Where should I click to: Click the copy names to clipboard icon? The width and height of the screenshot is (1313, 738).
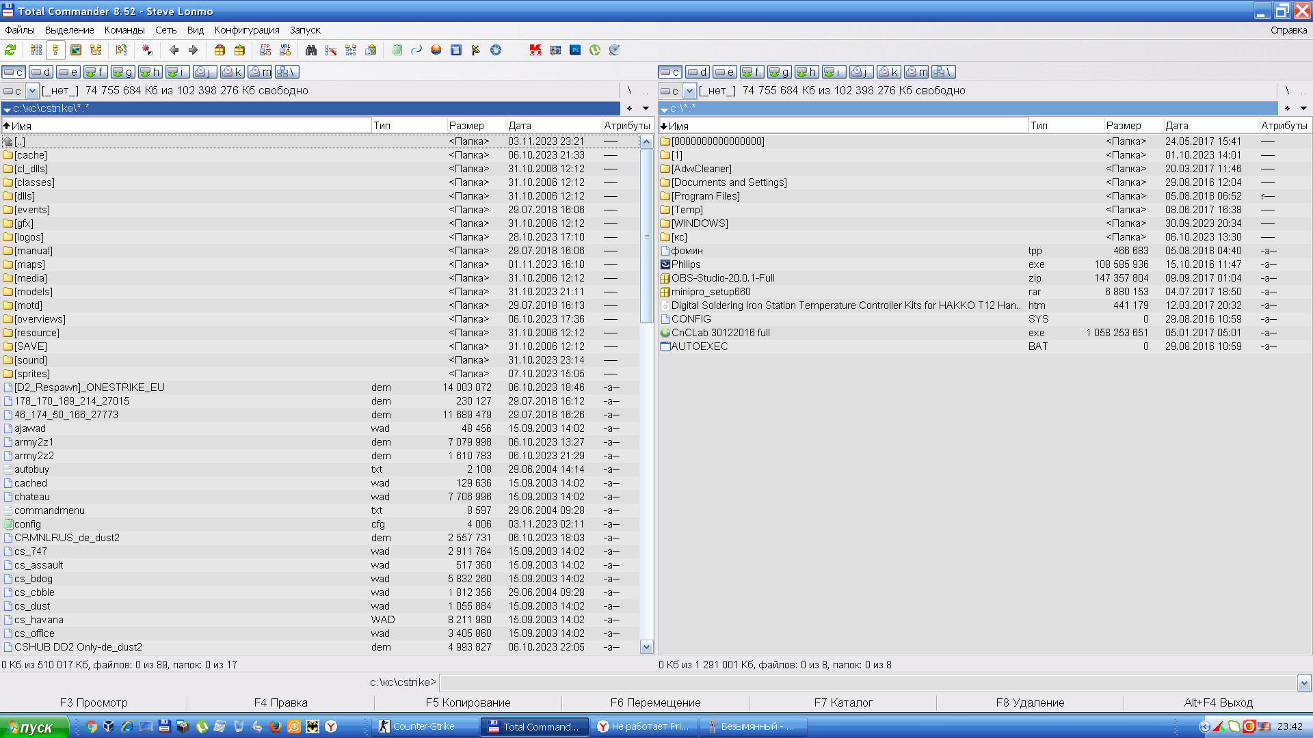pos(371,50)
